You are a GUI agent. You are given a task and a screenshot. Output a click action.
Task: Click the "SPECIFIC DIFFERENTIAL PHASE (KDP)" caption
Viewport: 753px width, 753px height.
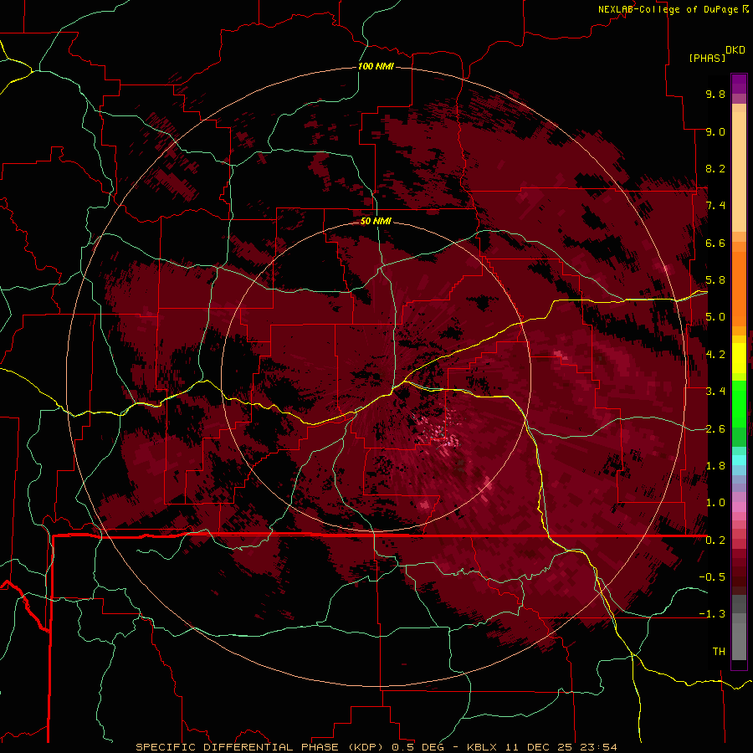260,747
